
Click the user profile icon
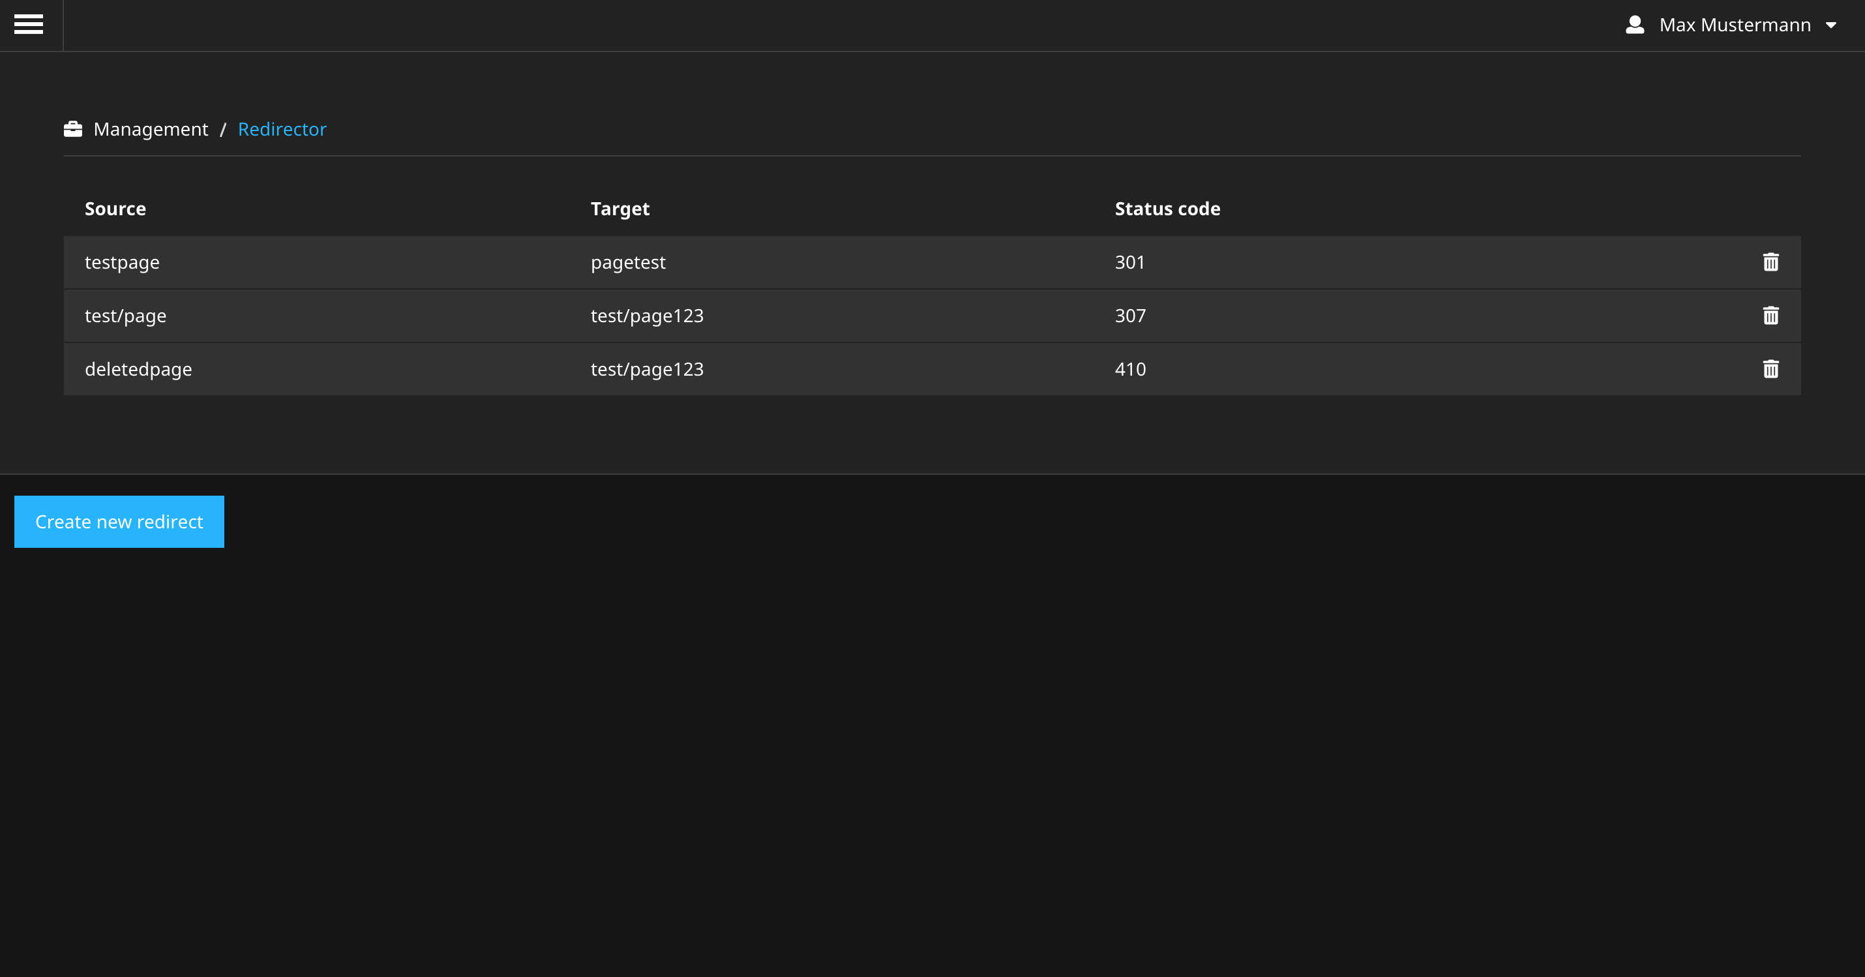[1635, 25]
